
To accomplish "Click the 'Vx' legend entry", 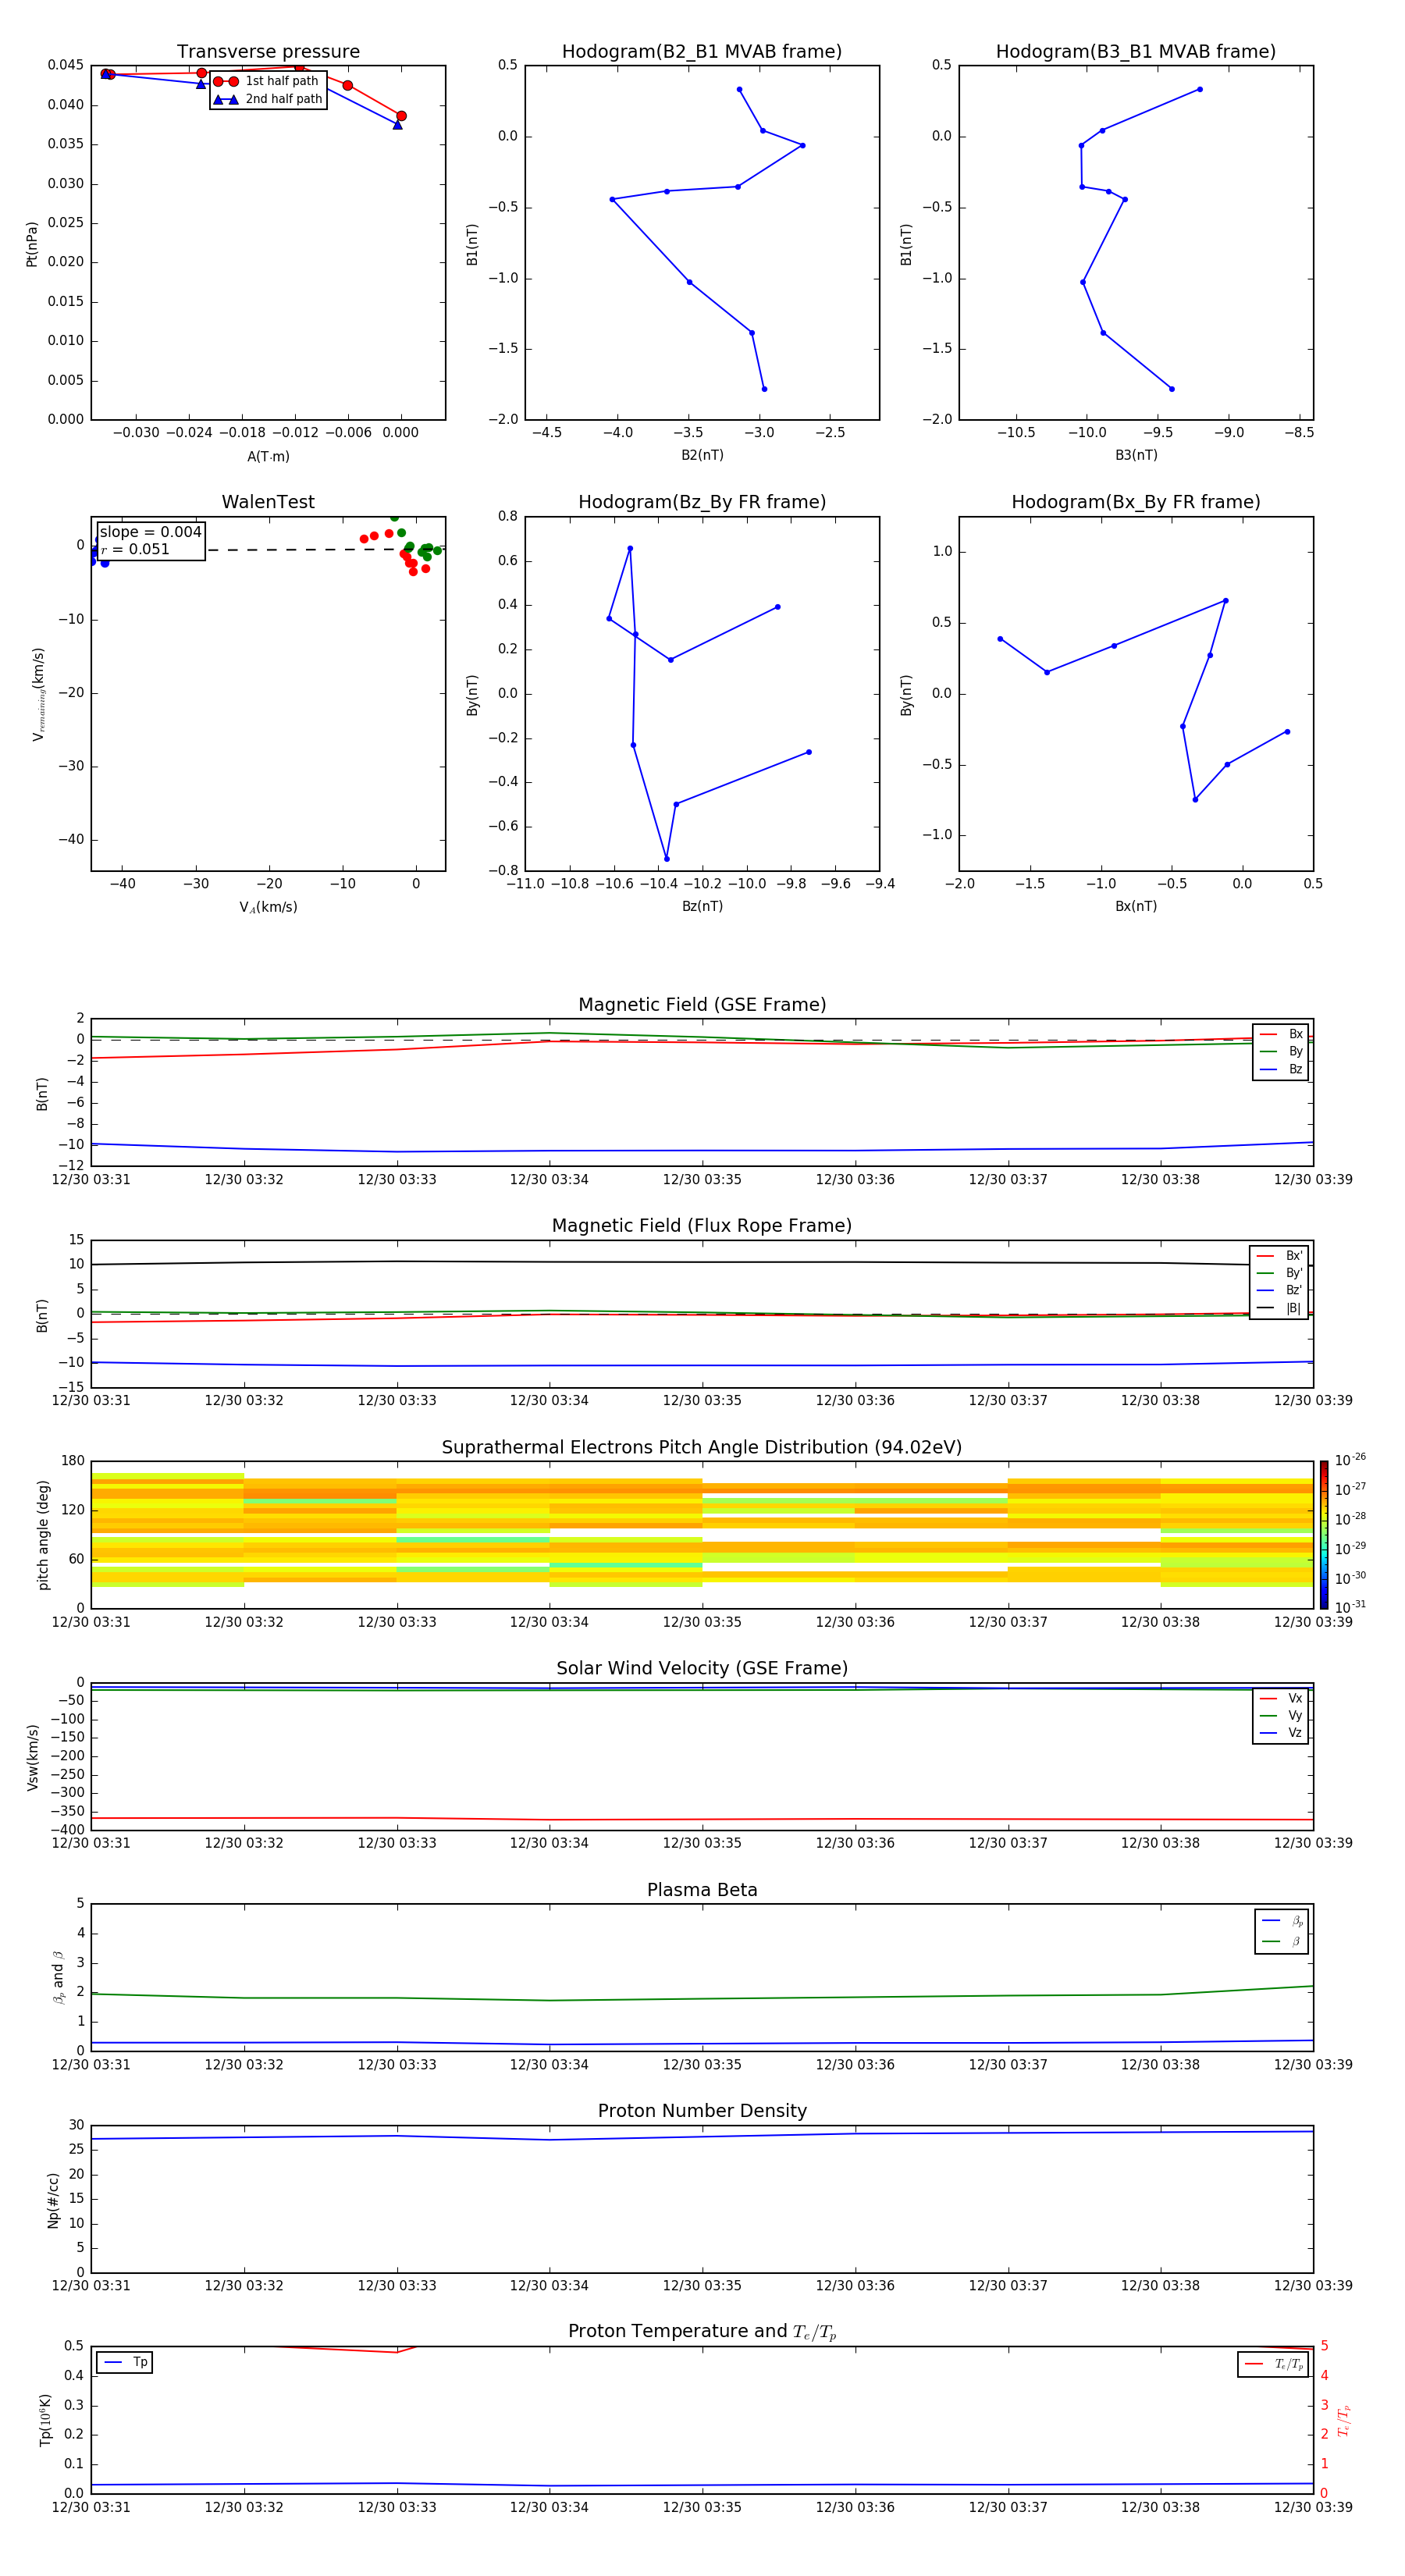I will 1281,1698.
